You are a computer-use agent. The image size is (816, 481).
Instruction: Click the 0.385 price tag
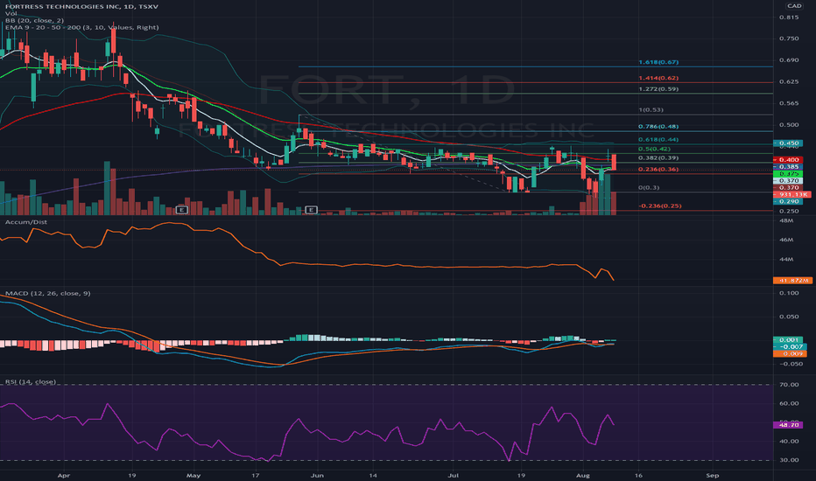click(788, 166)
